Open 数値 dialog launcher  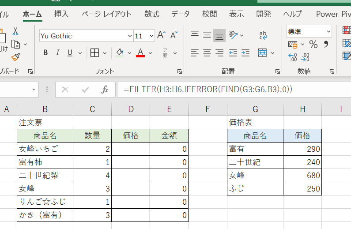pos(332,71)
